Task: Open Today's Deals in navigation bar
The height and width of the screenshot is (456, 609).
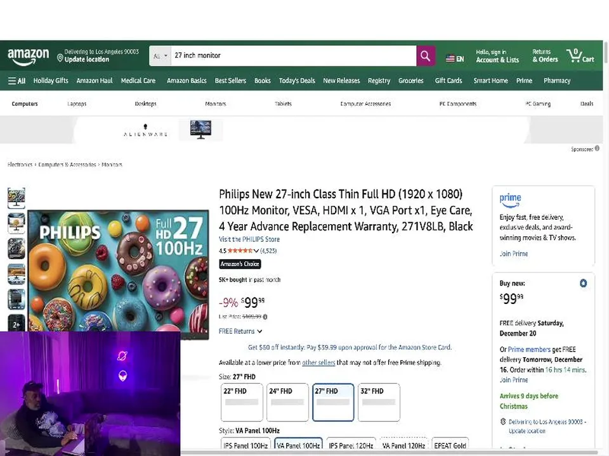Action: [297, 81]
